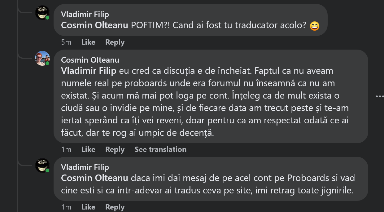Click Cosmin Olteanu mention before "POFTIM?!"
384x212 pixels.
94,25
